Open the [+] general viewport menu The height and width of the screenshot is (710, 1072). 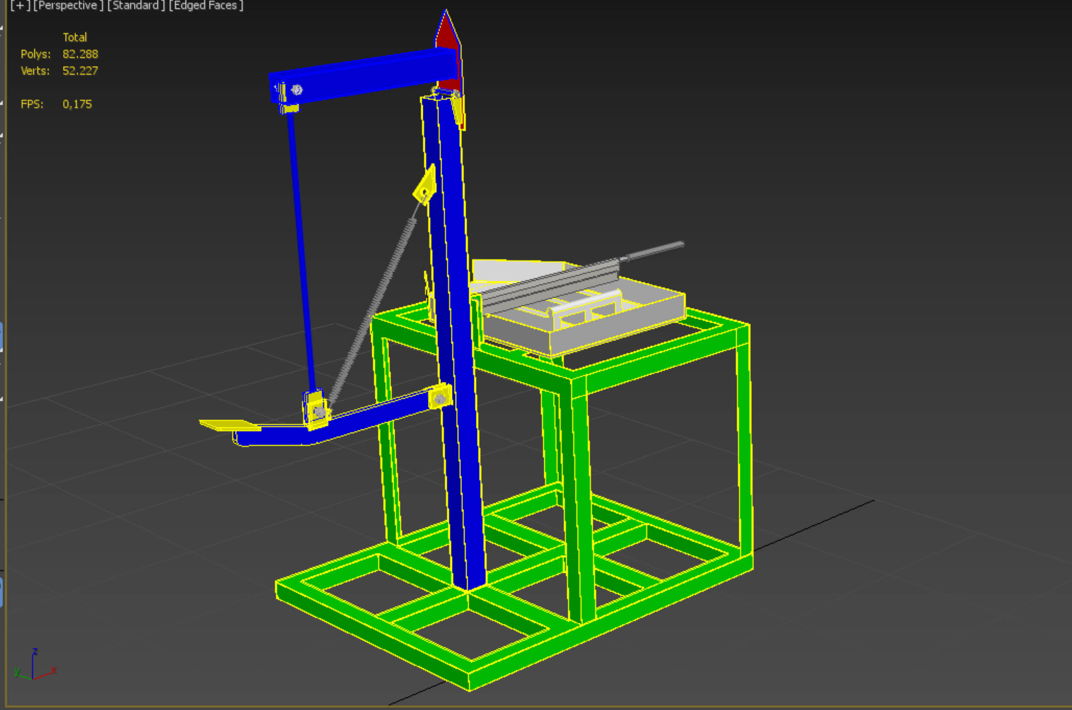(x=20, y=6)
